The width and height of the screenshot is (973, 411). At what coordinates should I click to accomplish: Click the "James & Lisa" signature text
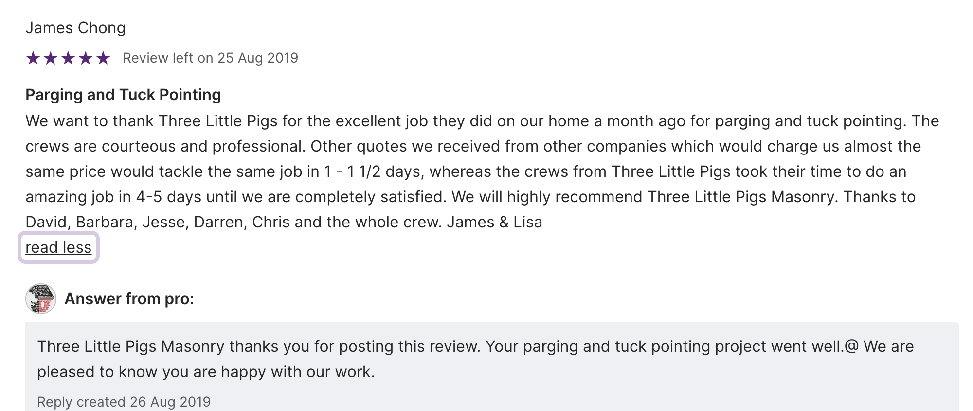[x=494, y=222]
